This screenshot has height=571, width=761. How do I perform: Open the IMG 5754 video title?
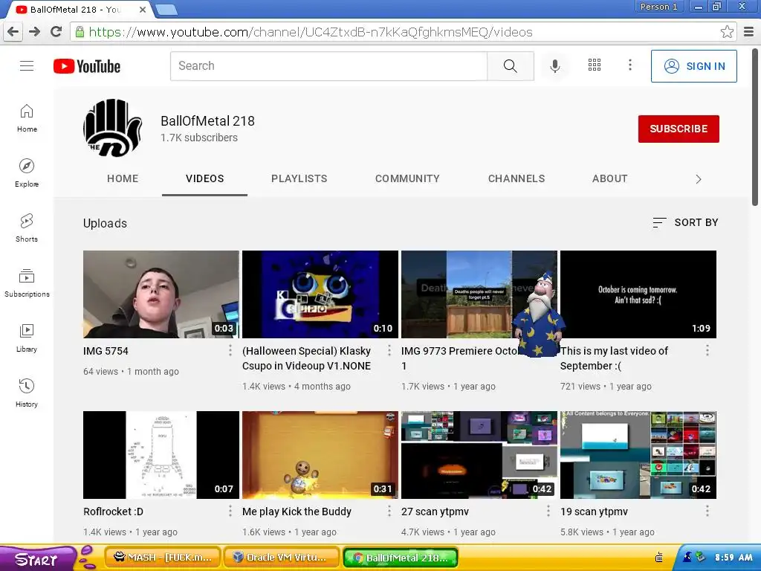pos(106,351)
